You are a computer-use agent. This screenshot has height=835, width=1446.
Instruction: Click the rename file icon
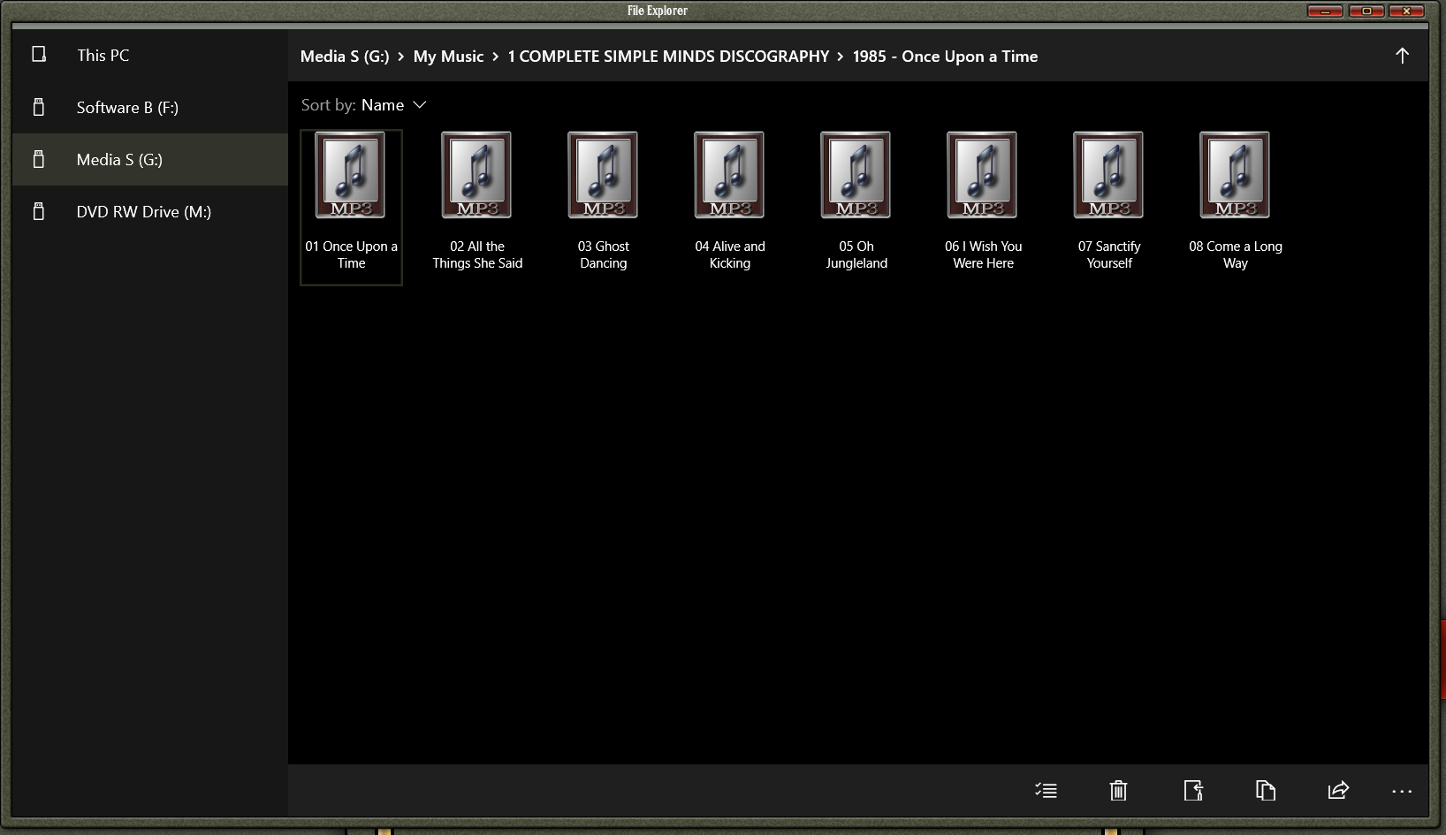1193,790
